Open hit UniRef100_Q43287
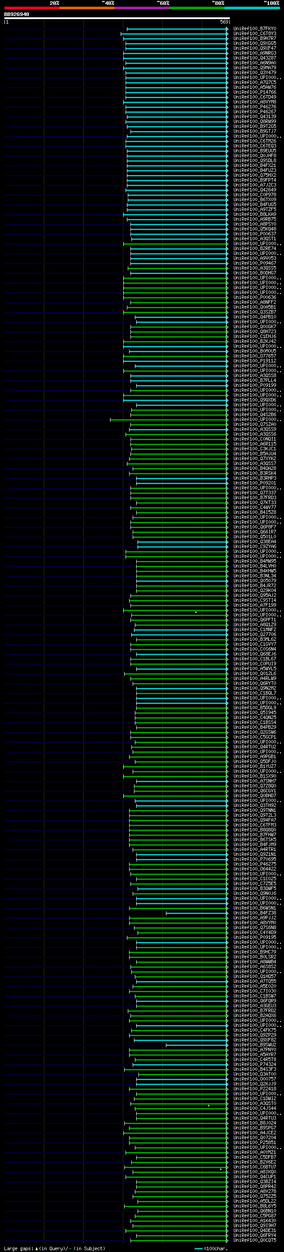Viewport: 284px width, 1252px height. pos(254,58)
